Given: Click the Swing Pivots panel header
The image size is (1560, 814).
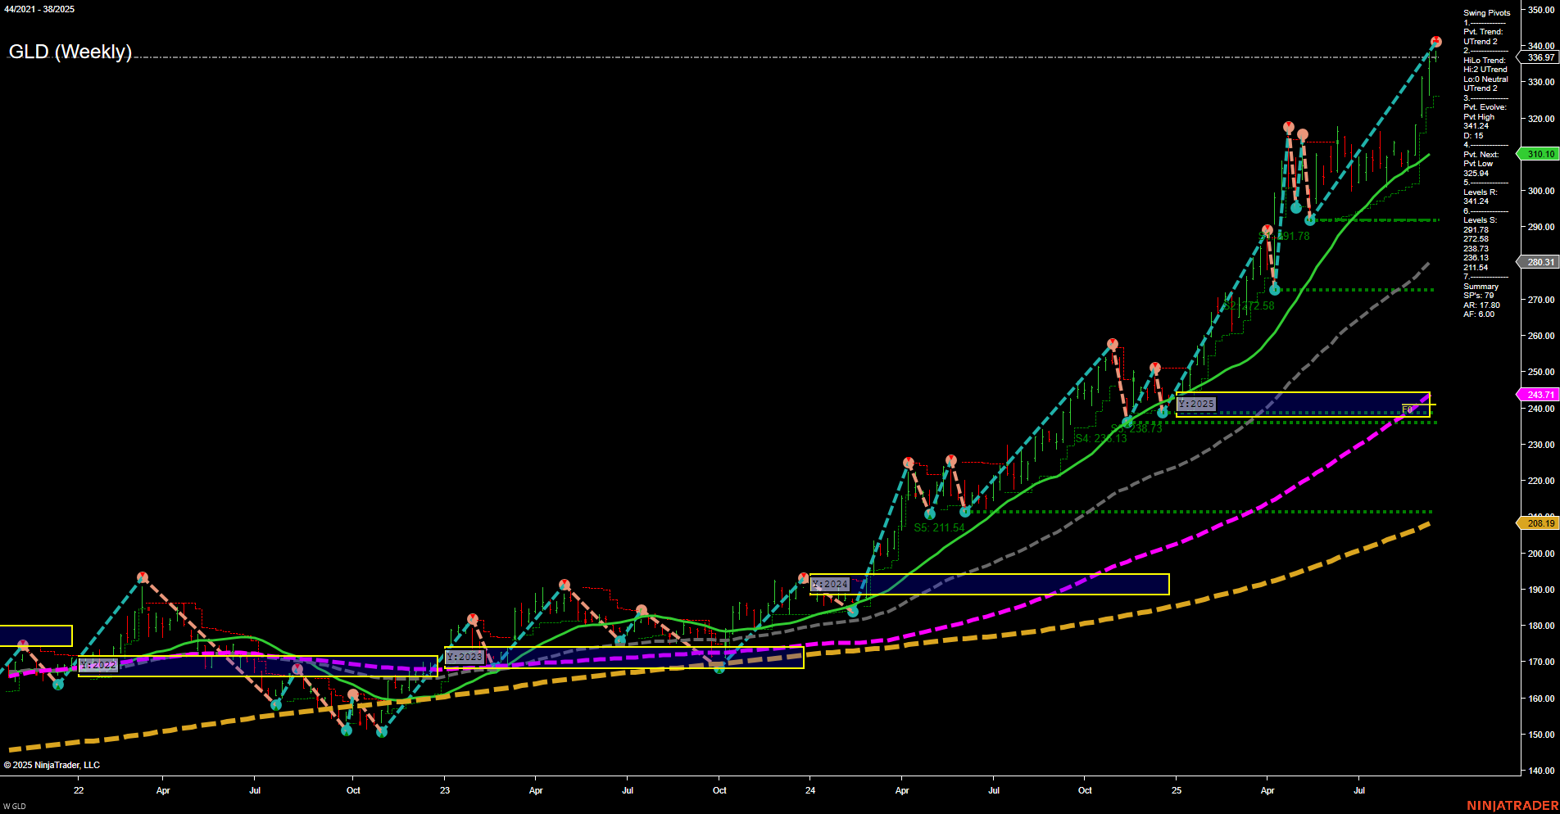Looking at the screenshot, I should pyautogui.click(x=1486, y=12).
